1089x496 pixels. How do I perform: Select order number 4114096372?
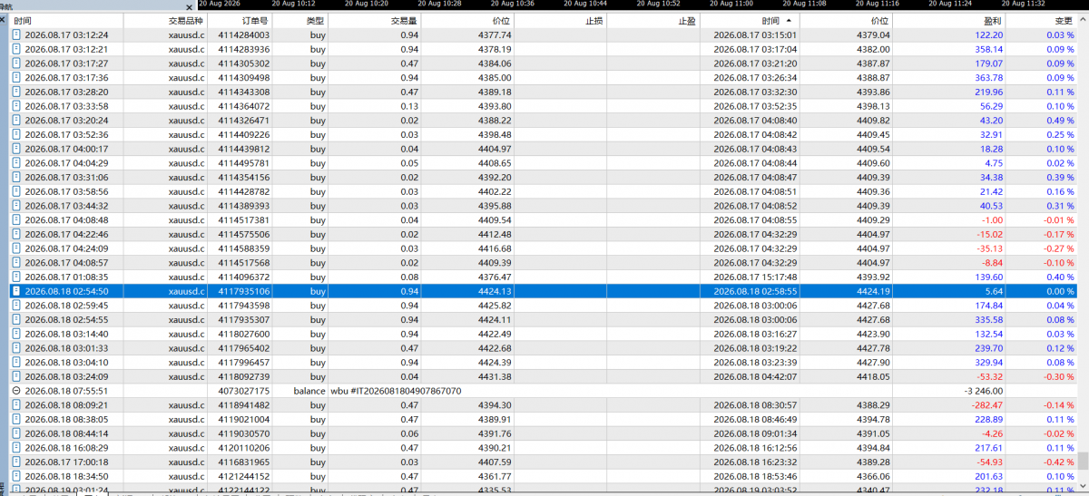[245, 277]
